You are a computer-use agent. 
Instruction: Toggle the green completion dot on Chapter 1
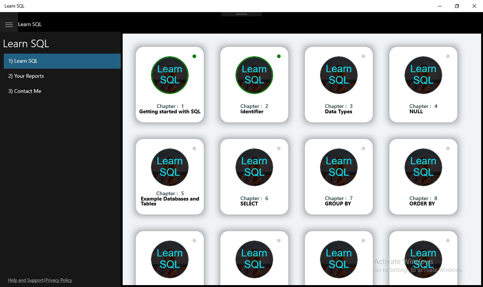pyautogui.click(x=194, y=56)
